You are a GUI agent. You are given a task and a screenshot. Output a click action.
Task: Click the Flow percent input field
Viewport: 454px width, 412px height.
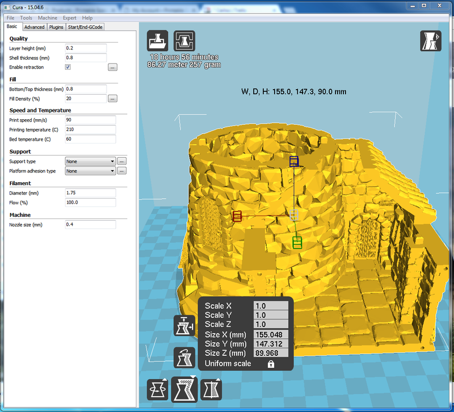click(90, 203)
